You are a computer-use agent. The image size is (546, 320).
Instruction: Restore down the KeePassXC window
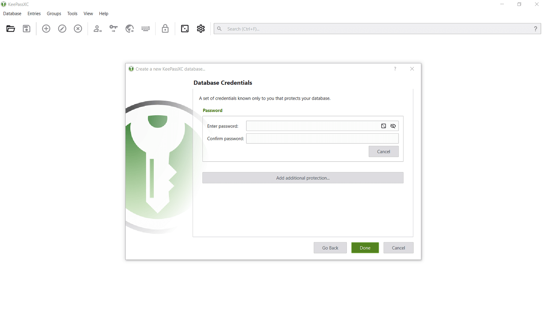(519, 4)
